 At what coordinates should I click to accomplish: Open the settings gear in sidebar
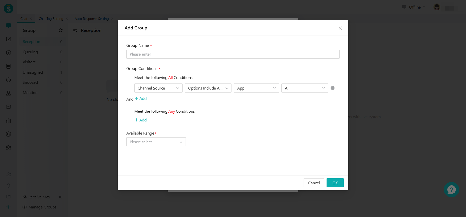[9, 148]
